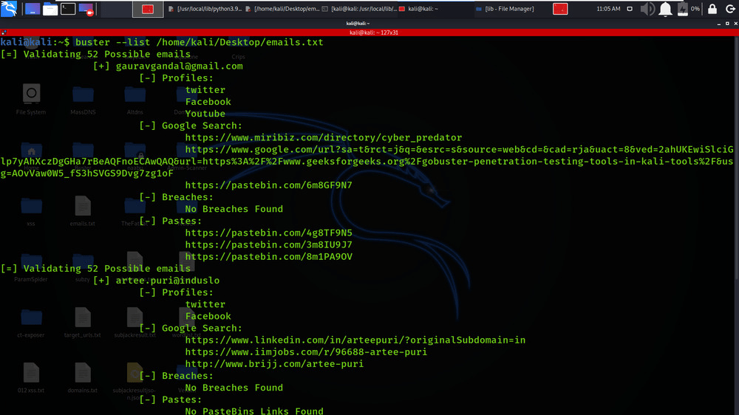The height and width of the screenshot is (415, 739).
Task: Open the file manager panel launcher
Action: [50, 9]
